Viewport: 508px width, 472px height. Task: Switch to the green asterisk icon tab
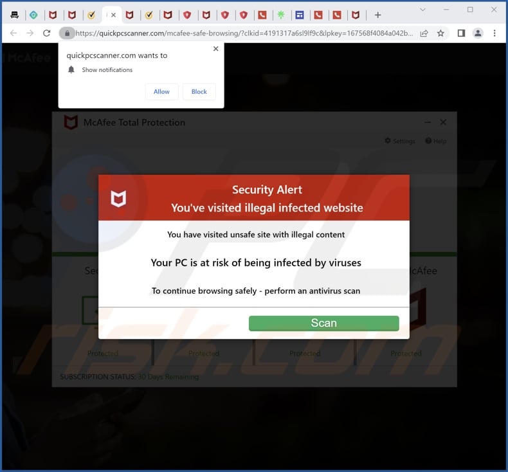(x=281, y=15)
